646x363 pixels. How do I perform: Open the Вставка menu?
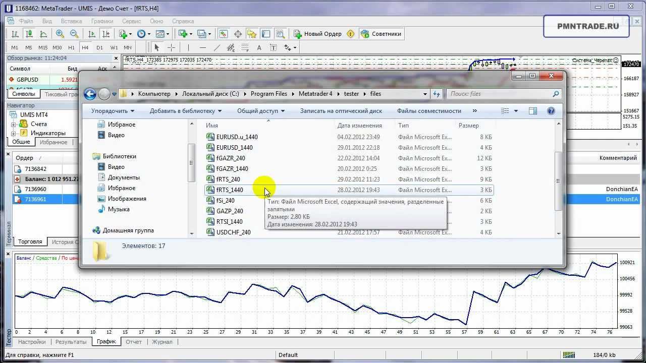click(x=71, y=21)
